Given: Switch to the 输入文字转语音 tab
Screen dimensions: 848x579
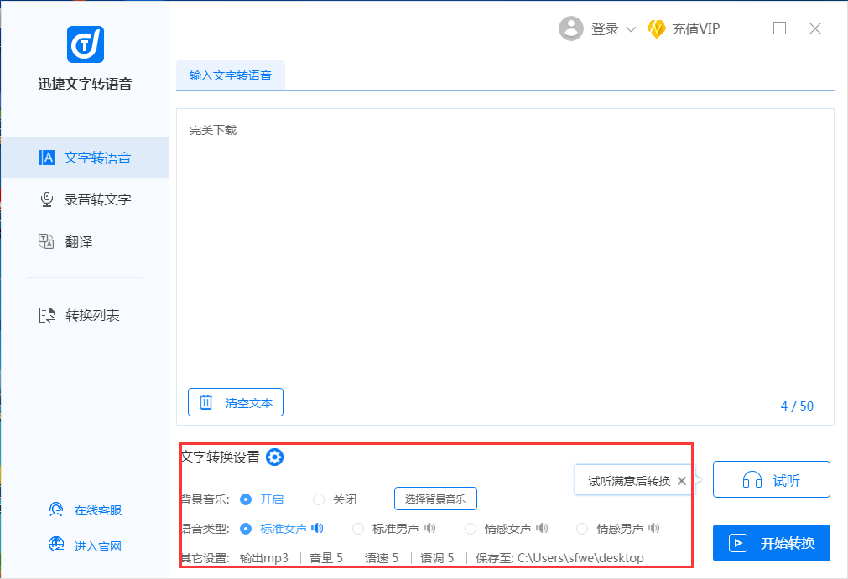Looking at the screenshot, I should (x=229, y=75).
